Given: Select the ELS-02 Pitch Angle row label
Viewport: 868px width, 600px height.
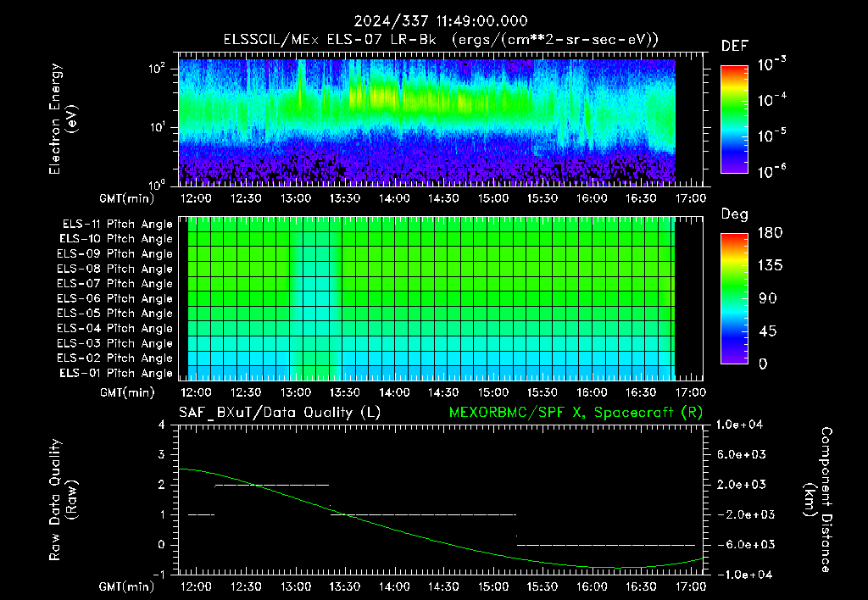Looking at the screenshot, I should [x=115, y=358].
